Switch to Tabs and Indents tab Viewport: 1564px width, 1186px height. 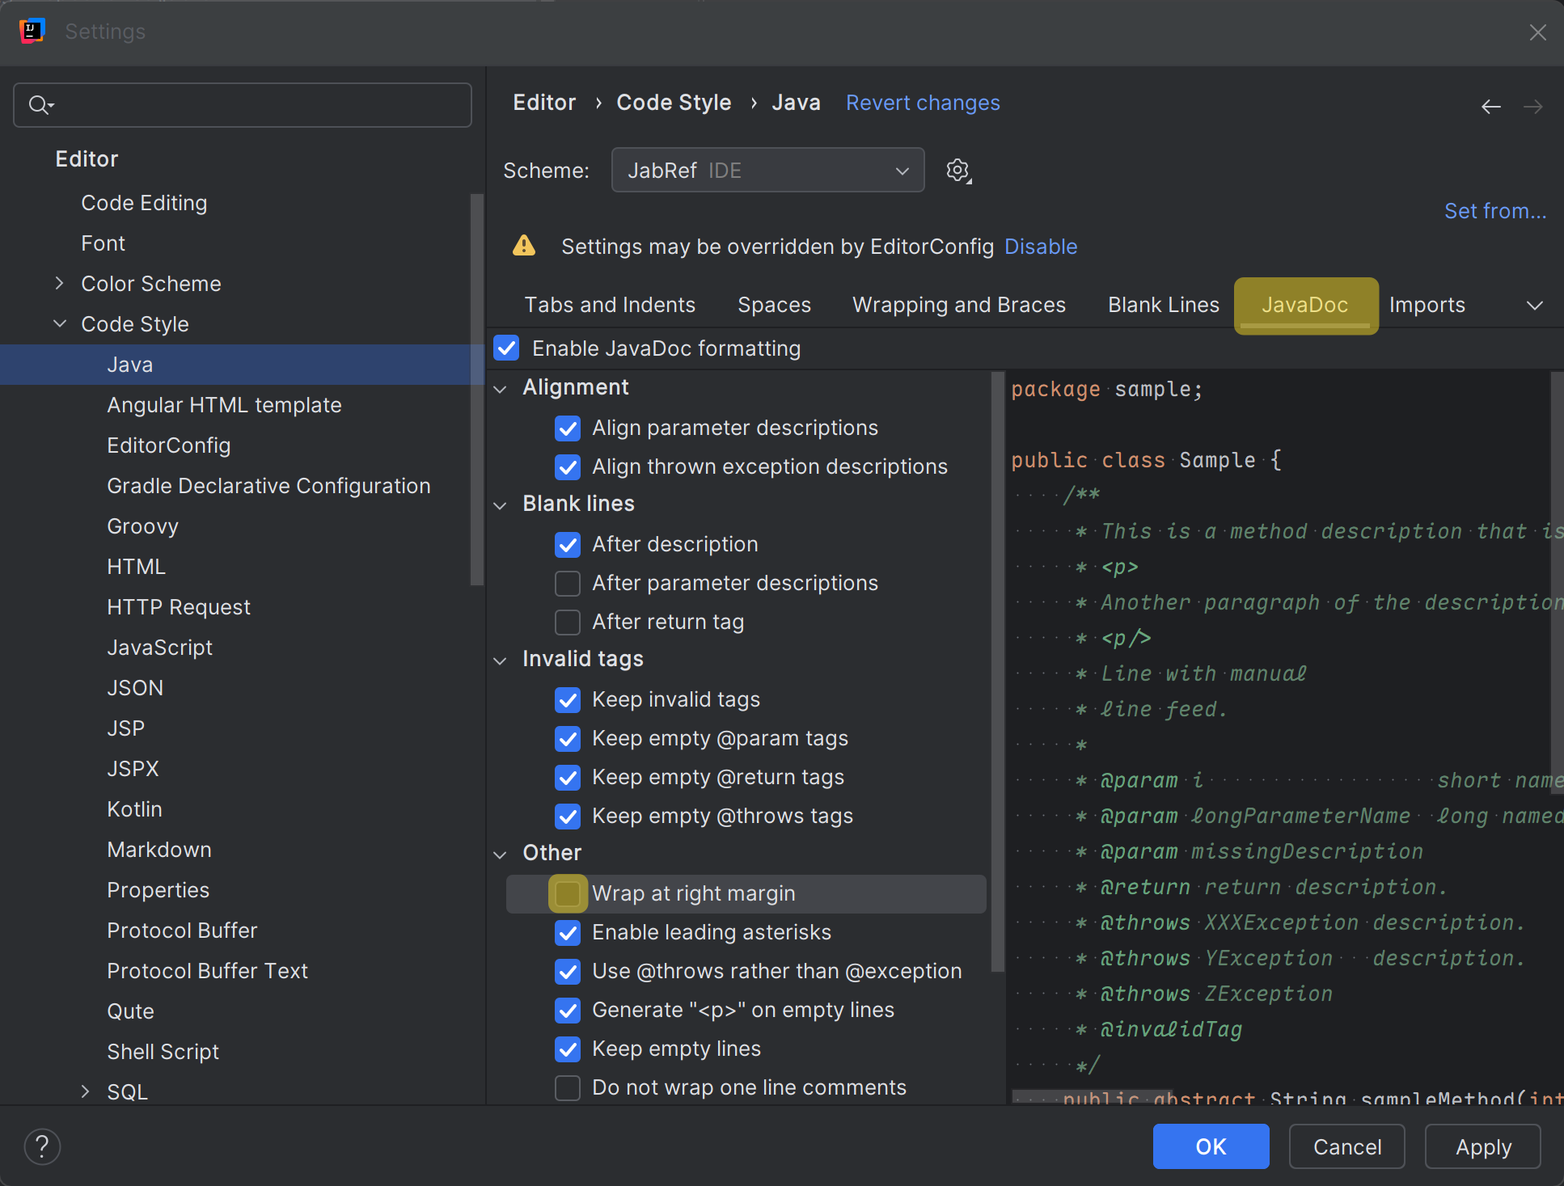point(610,305)
